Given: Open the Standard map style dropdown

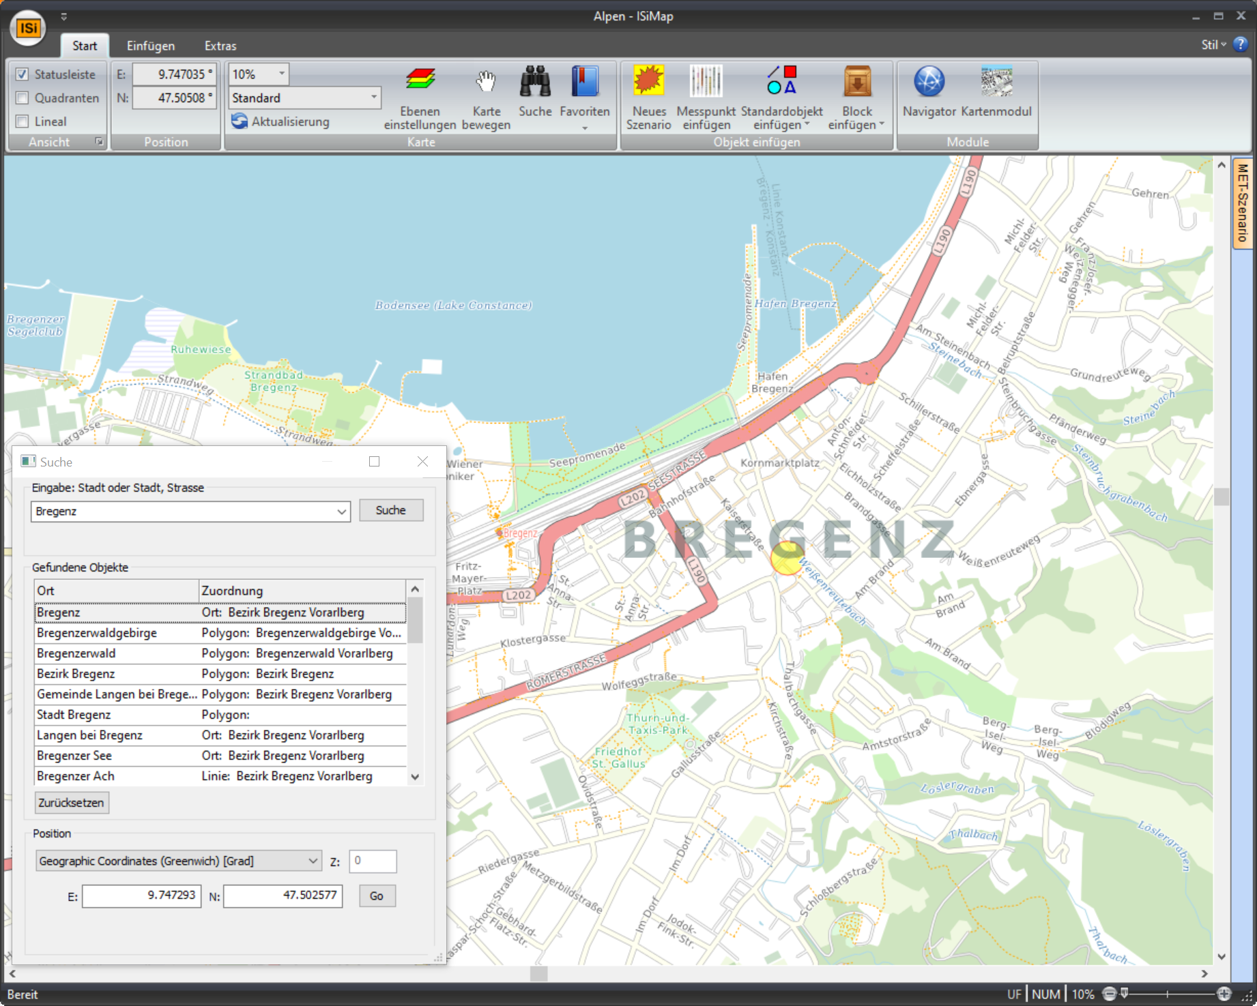Looking at the screenshot, I should point(373,98).
